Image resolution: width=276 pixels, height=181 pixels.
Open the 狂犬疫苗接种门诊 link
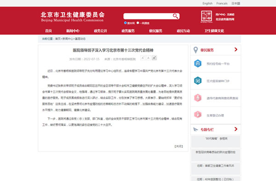pyautogui.click(x=218, y=81)
